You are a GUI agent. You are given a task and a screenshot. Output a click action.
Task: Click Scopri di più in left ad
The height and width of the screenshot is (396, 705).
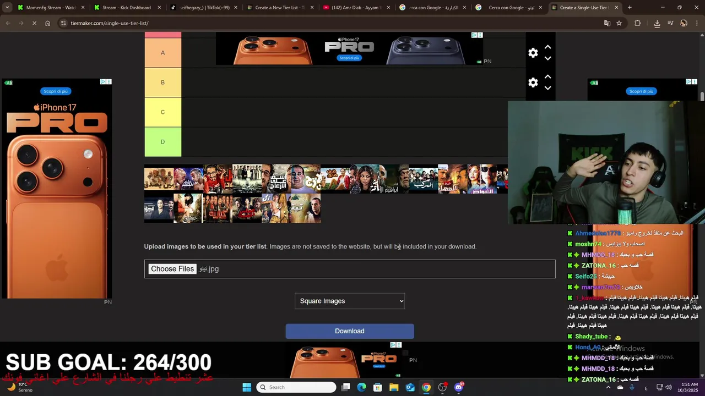[56, 91]
